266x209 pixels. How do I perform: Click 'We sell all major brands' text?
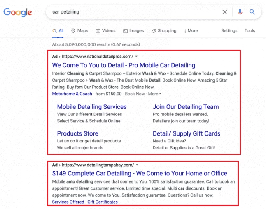[80, 148]
